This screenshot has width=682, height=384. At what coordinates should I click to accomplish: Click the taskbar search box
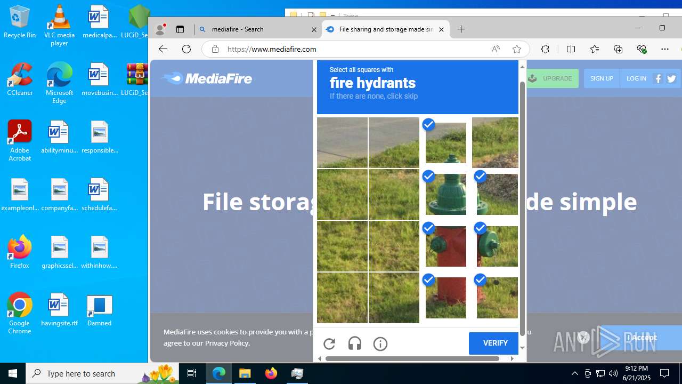(x=102, y=373)
